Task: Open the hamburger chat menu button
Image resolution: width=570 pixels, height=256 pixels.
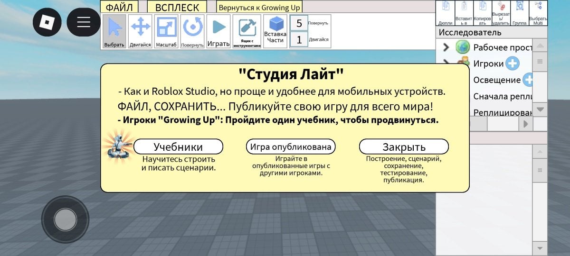Action: 84,22
